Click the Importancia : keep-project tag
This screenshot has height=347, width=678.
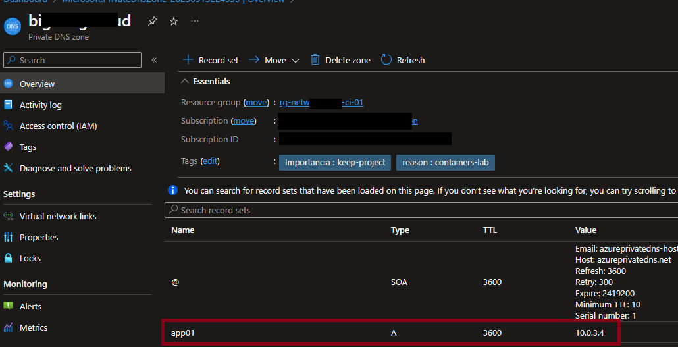pos(335,163)
